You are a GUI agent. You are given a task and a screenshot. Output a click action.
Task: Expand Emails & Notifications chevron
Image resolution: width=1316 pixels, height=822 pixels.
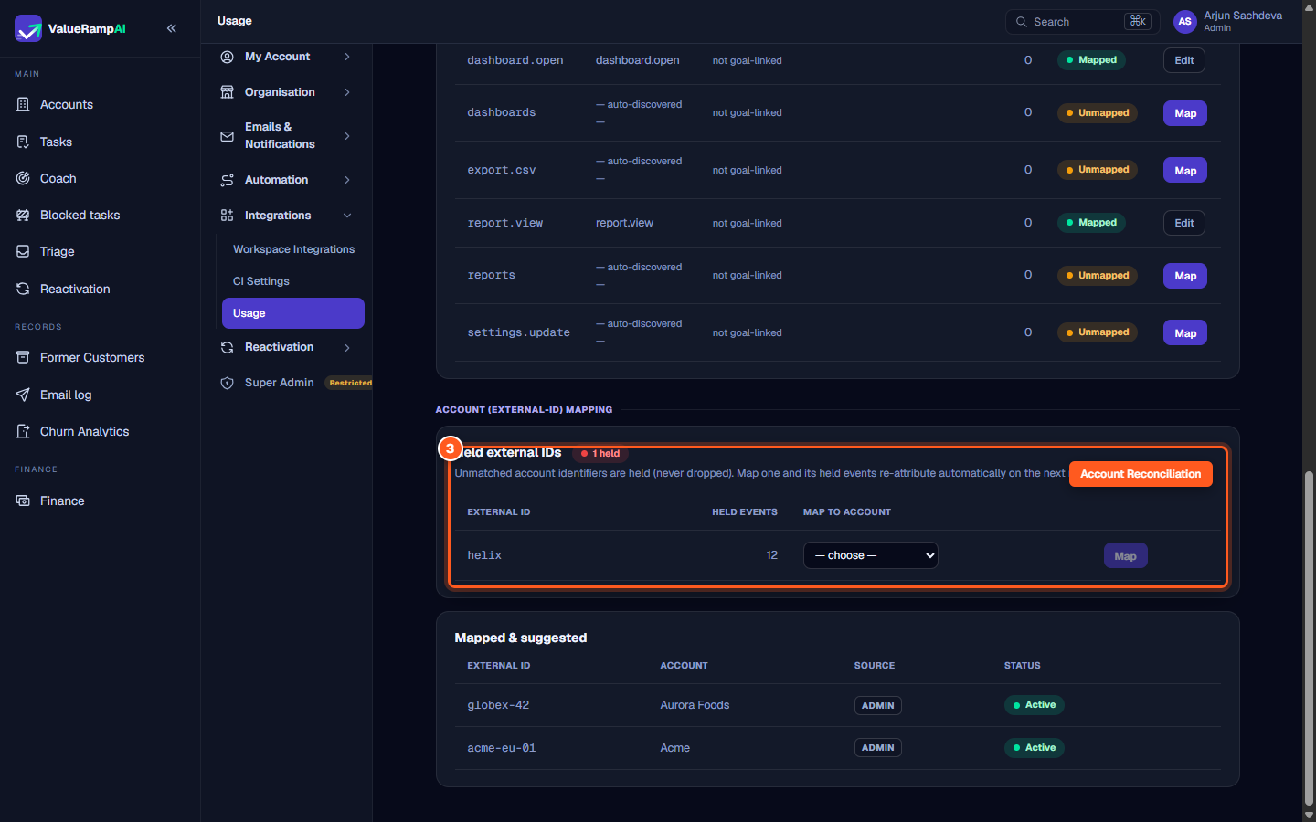coord(347,136)
